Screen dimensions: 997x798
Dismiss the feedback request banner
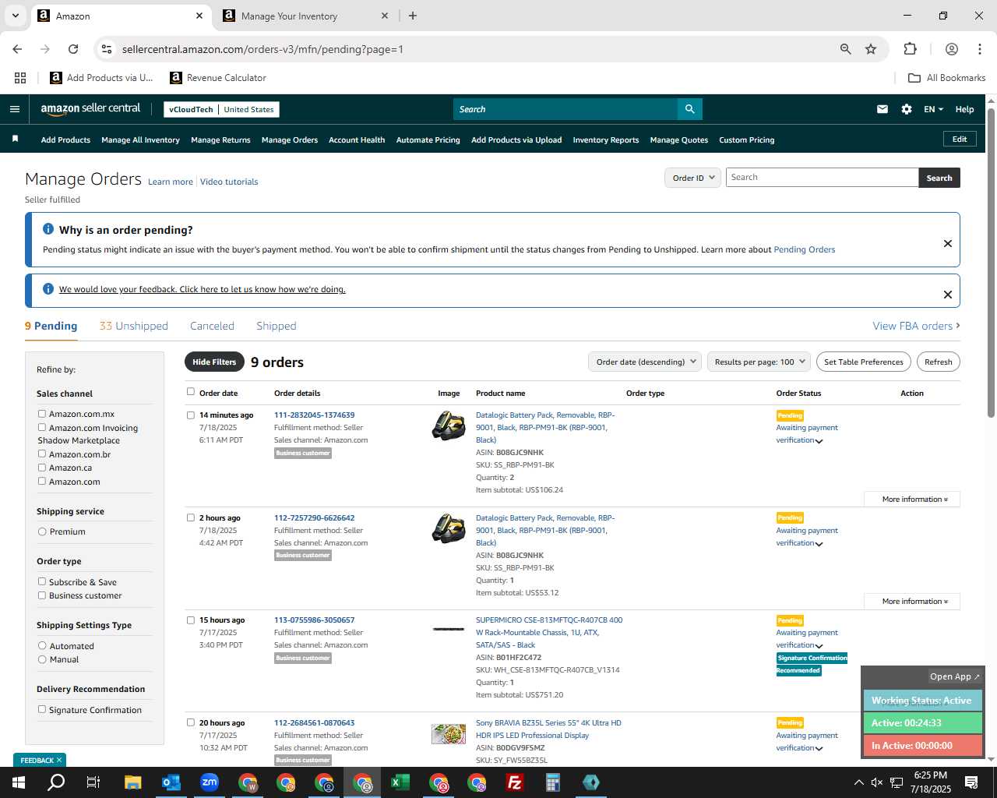click(x=948, y=295)
